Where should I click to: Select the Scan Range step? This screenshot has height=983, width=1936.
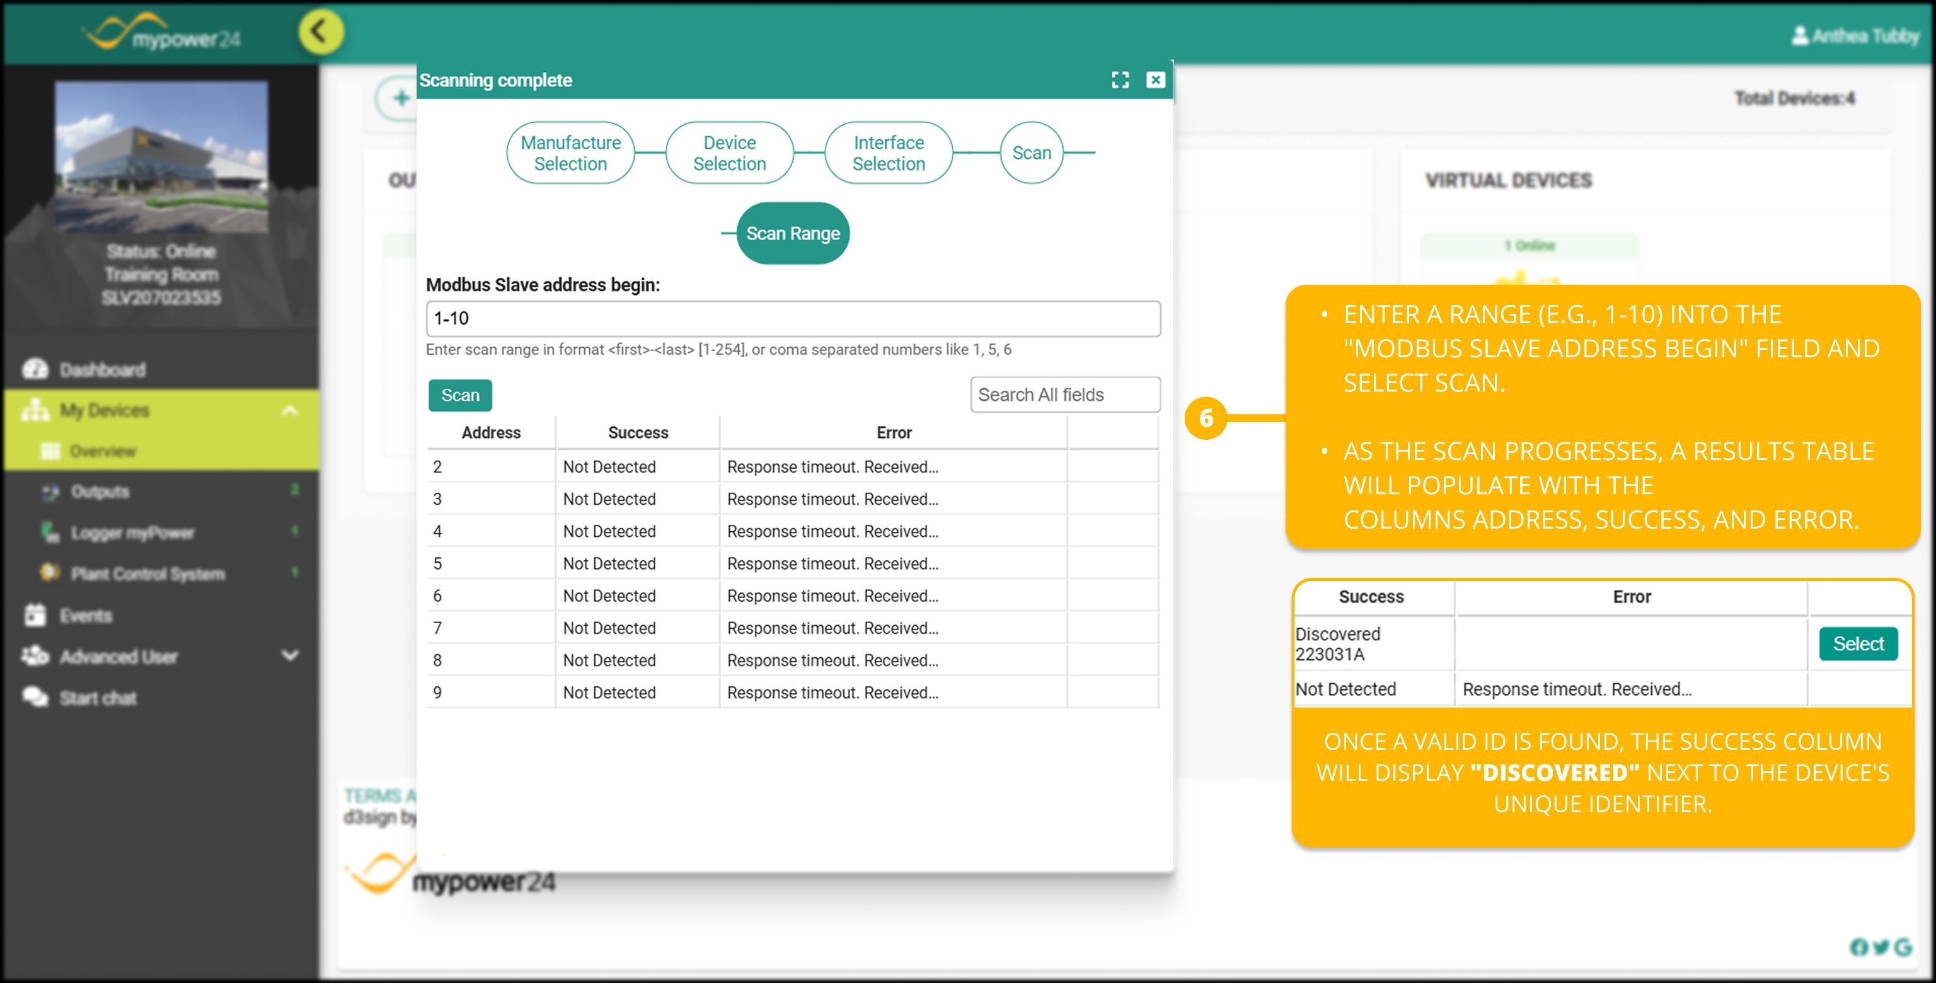click(x=792, y=234)
